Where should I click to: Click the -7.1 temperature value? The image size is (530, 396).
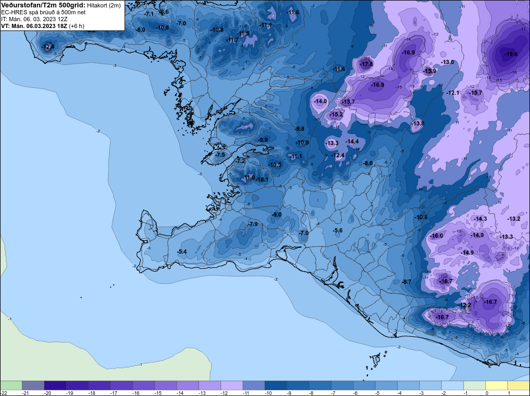coord(148,14)
